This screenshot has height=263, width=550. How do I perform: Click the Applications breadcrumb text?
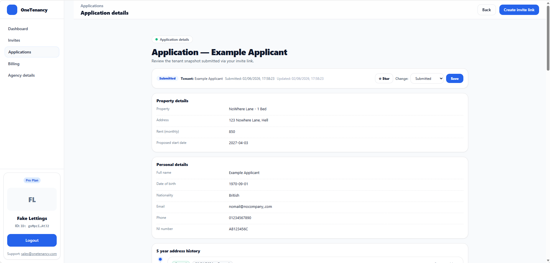coord(92,6)
